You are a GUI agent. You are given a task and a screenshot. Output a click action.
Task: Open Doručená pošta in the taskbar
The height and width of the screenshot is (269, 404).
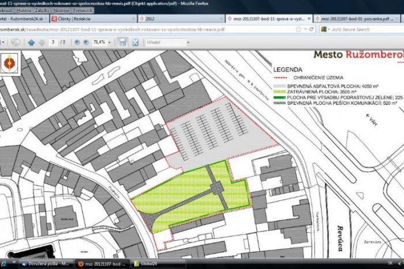(46, 264)
